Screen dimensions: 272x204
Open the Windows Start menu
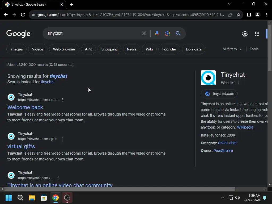coord(8,198)
